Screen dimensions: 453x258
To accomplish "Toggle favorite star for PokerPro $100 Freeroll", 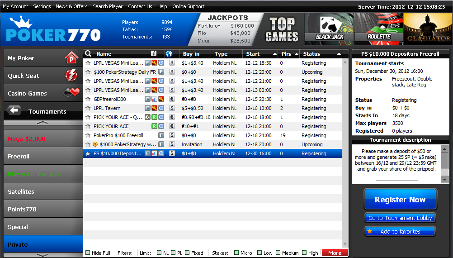I will pyautogui.click(x=88, y=135).
